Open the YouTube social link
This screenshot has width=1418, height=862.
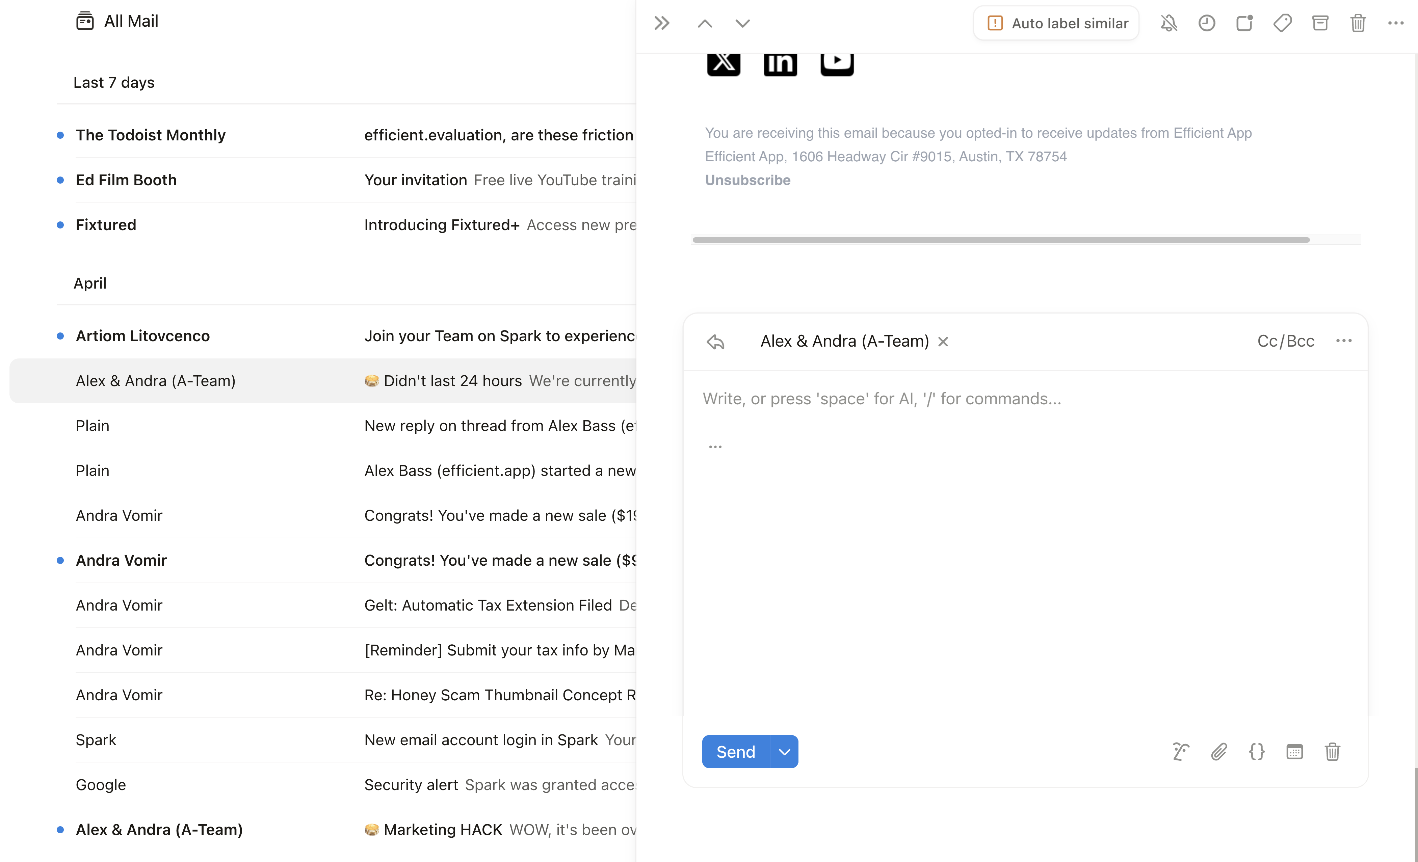pos(837,64)
